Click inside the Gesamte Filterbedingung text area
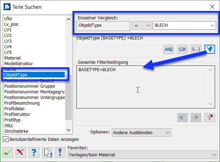This screenshot has height=162, width=220. click(146, 87)
